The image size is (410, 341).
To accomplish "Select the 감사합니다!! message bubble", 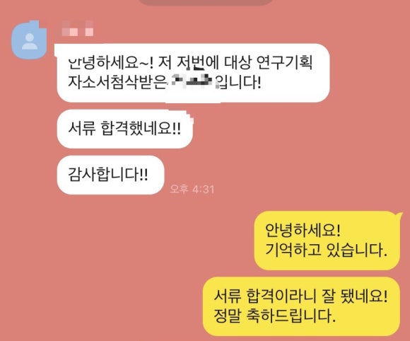I will pos(110,175).
